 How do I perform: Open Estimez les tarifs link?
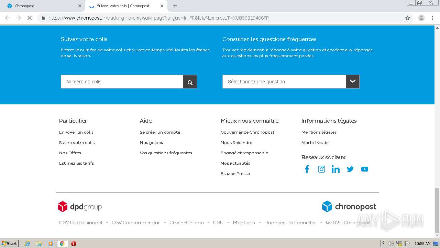[76, 163]
